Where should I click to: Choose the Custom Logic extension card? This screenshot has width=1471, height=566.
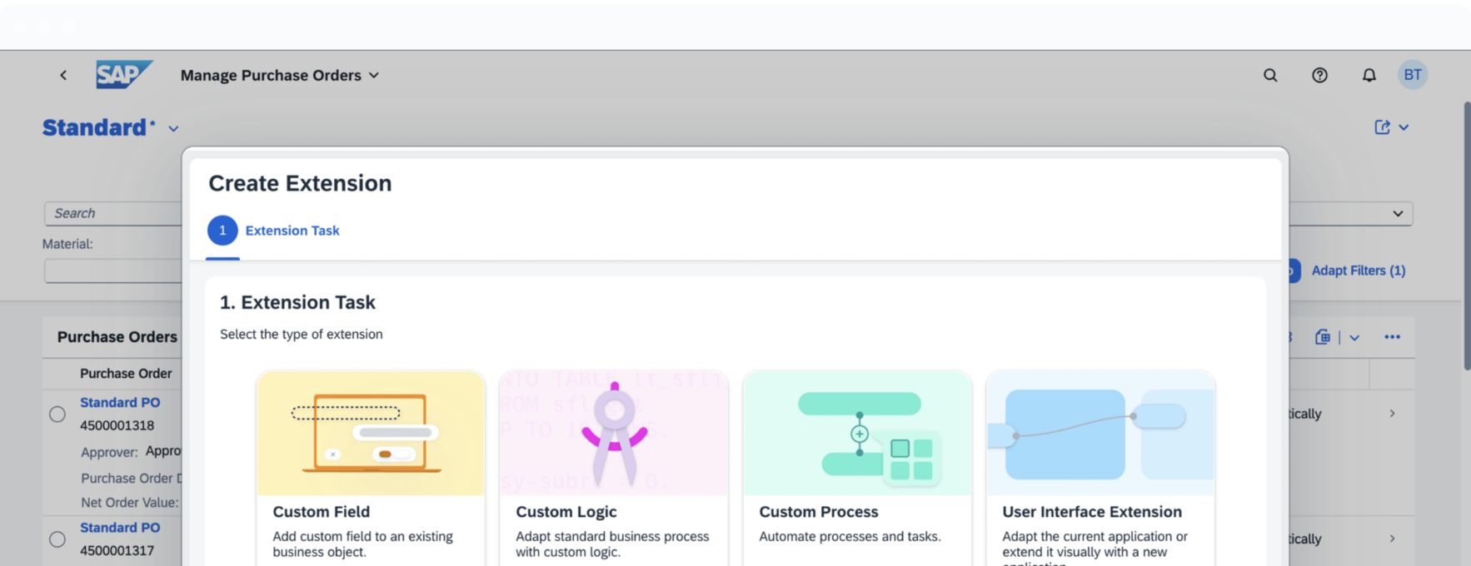[x=613, y=466]
